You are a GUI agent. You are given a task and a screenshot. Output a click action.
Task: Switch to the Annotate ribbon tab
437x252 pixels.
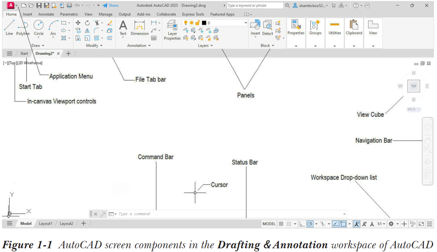click(46, 14)
